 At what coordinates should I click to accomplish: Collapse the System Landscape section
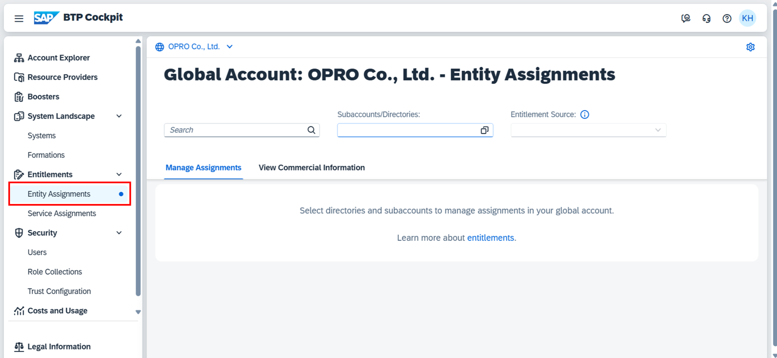coord(119,116)
